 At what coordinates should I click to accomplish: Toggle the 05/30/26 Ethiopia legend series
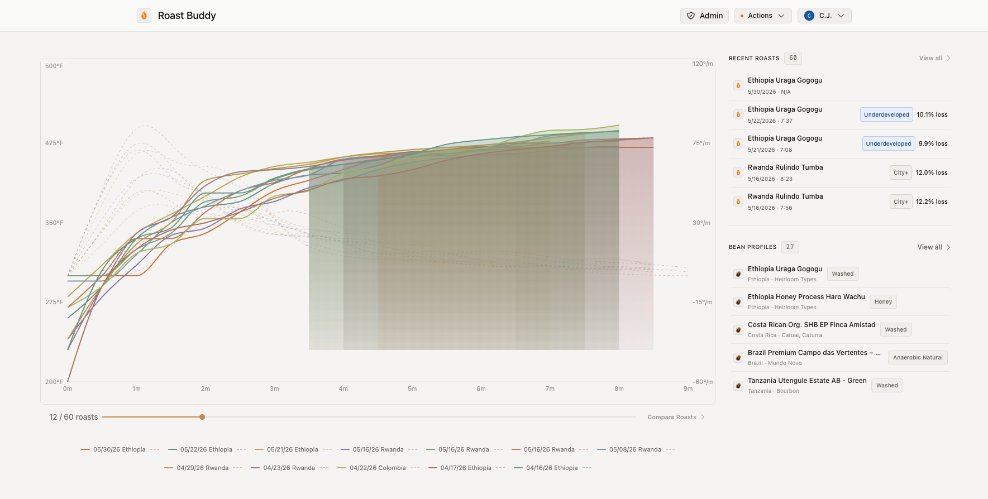tap(120, 449)
